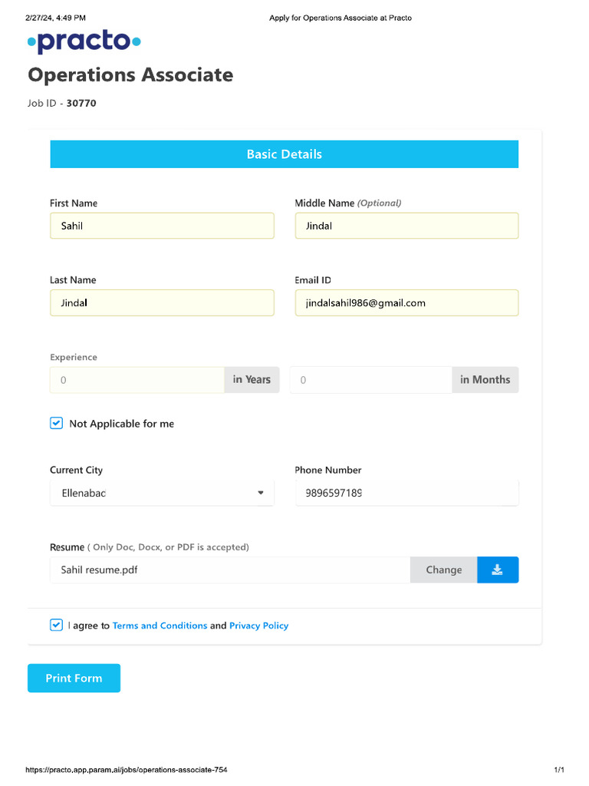Open the Terms and Conditions link

click(160, 626)
